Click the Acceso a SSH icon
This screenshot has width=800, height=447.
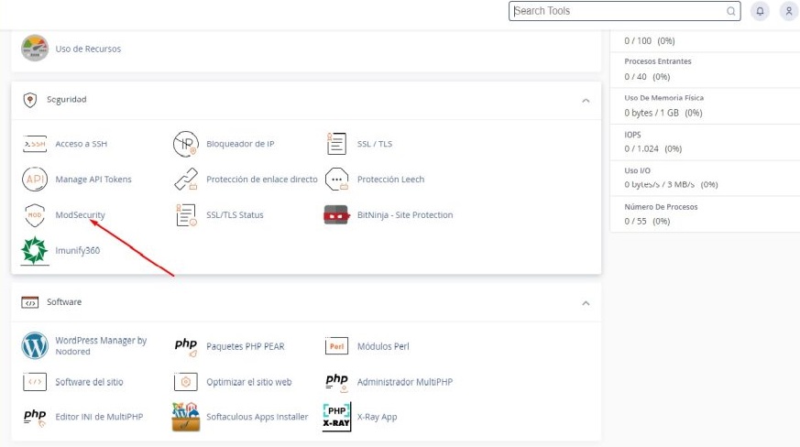tap(35, 144)
